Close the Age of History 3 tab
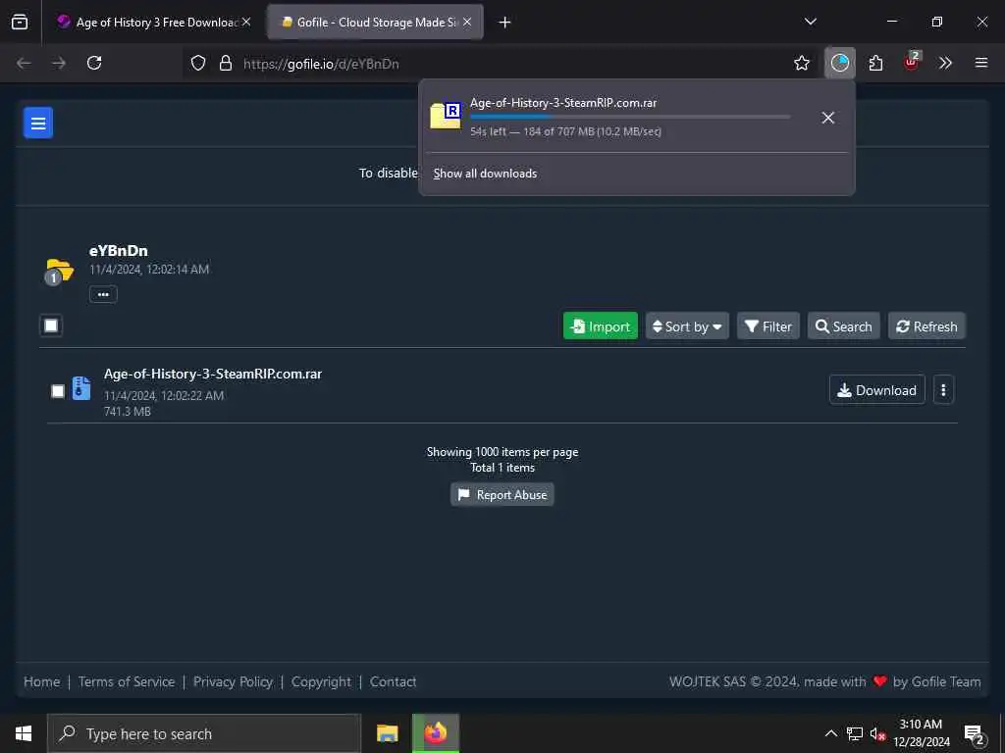 pyautogui.click(x=246, y=22)
